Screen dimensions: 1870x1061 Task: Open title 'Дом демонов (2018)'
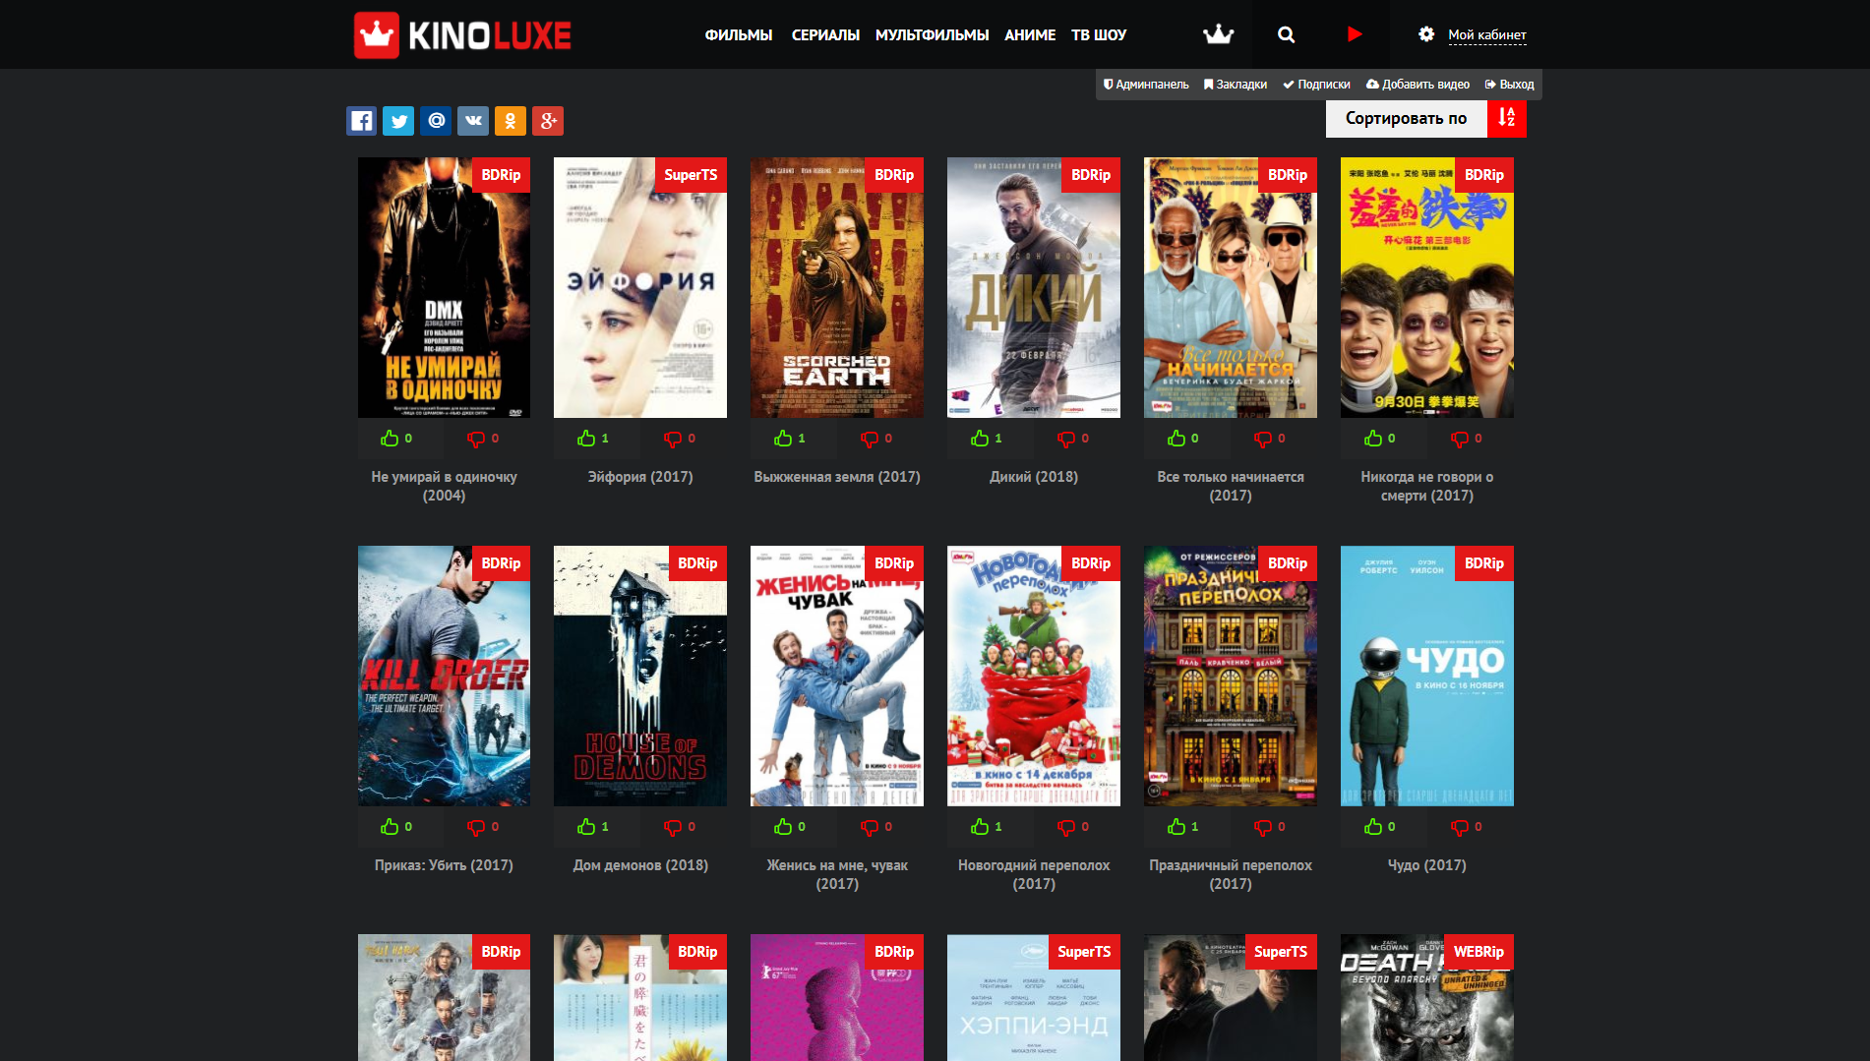coord(640,865)
